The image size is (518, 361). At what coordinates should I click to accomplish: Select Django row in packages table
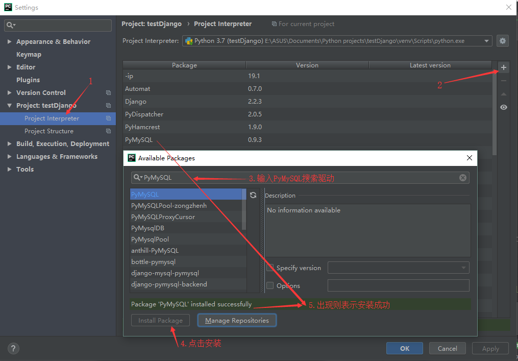pyautogui.click(x=307, y=102)
